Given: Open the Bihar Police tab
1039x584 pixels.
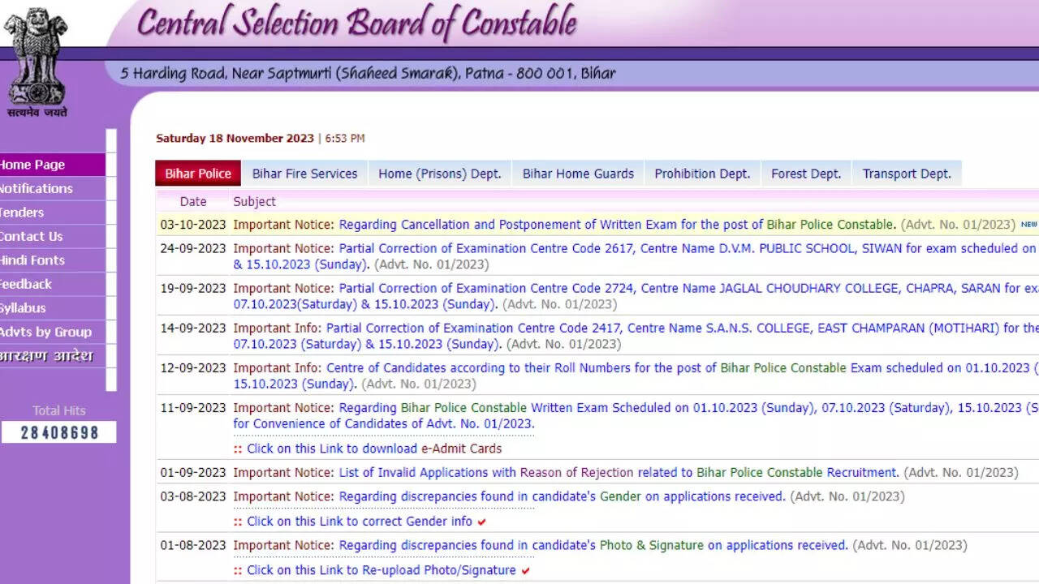Looking at the screenshot, I should 198,174.
